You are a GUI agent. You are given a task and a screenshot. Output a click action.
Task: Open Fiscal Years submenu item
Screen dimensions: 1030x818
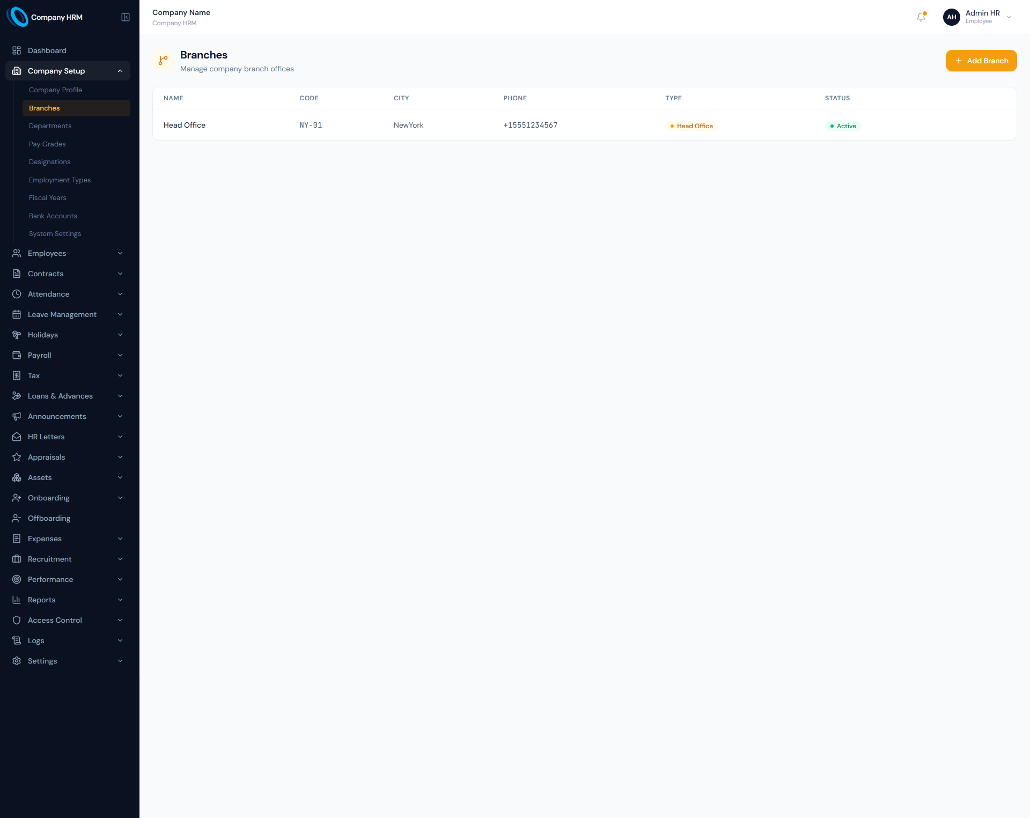tap(76, 198)
